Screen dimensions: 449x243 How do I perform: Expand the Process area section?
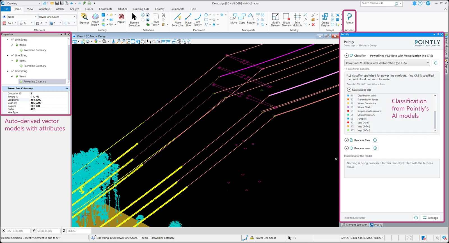point(346,148)
